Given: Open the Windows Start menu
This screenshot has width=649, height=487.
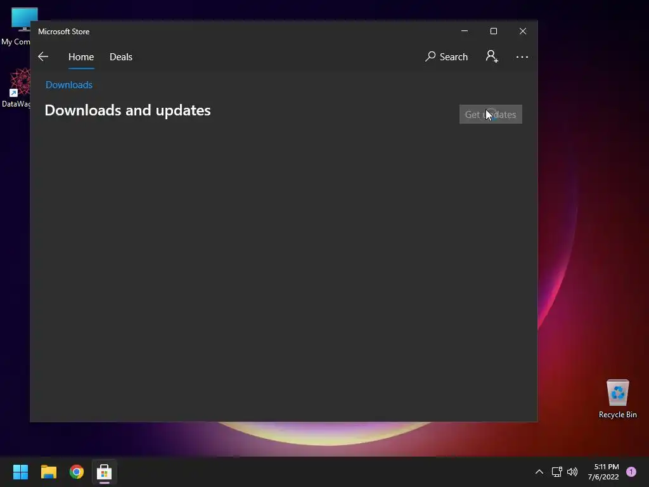Looking at the screenshot, I should (20, 472).
